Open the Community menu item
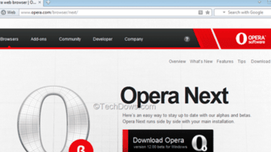 coord(70,39)
